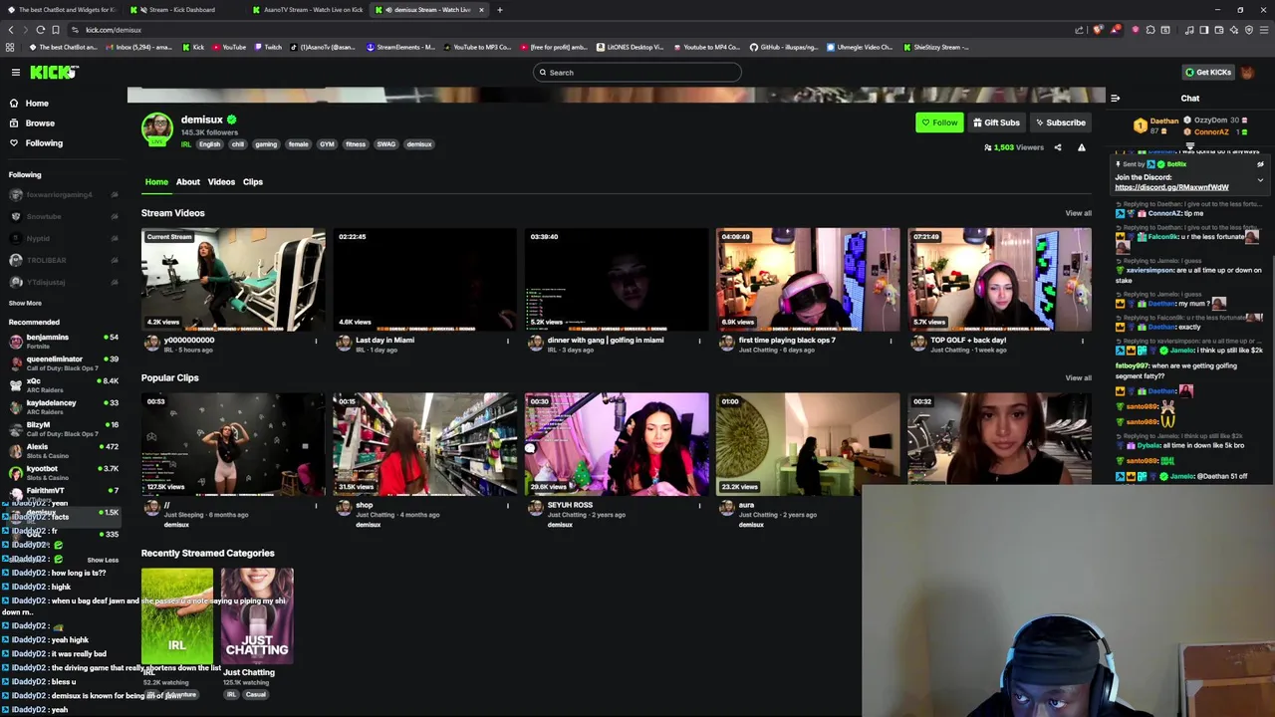Open foxwarriorgaming4 offline followed channel
The width and height of the screenshot is (1275, 717).
64,195
